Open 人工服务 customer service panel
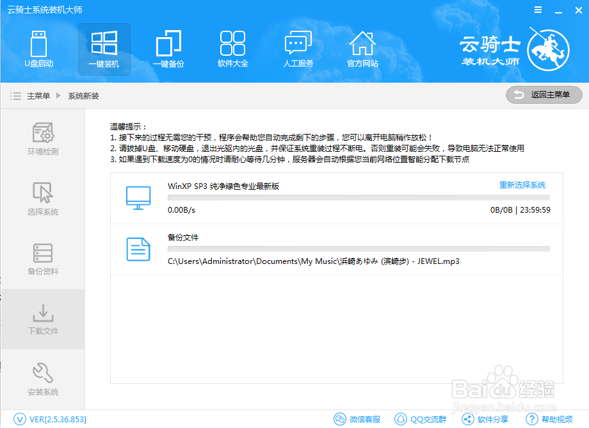 tap(297, 49)
